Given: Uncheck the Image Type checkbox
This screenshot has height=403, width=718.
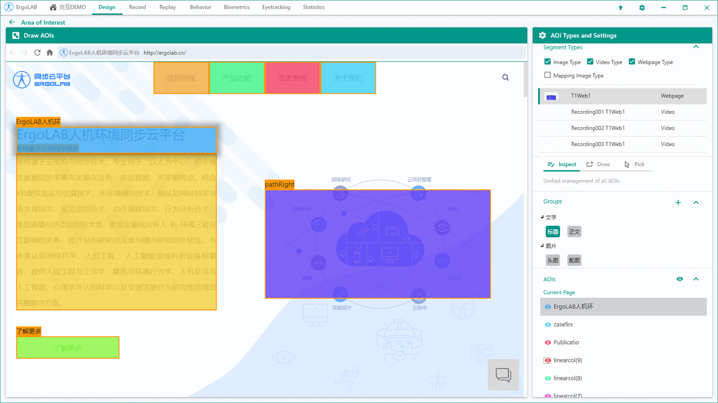Looking at the screenshot, I should pos(548,62).
